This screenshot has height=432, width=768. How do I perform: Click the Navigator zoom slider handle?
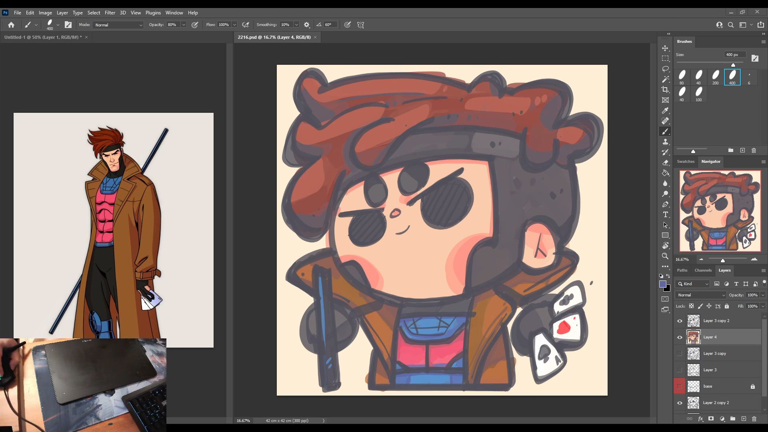coord(723,260)
